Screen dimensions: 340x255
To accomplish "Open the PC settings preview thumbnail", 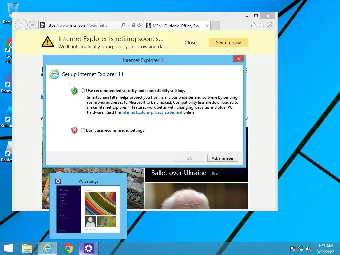I will click(x=88, y=209).
